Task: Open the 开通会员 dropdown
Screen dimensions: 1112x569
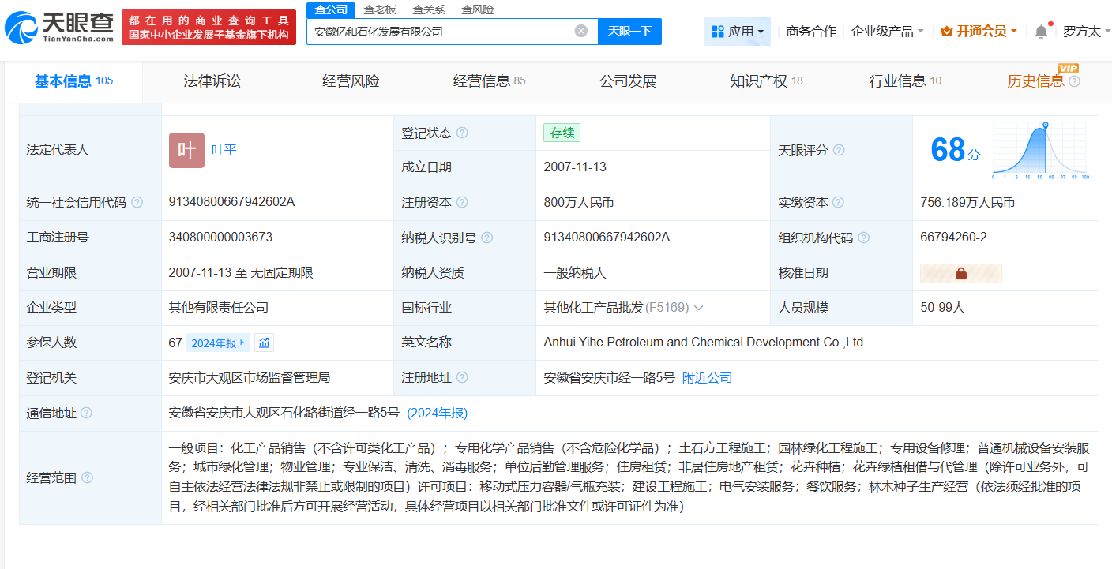Action: tap(978, 32)
